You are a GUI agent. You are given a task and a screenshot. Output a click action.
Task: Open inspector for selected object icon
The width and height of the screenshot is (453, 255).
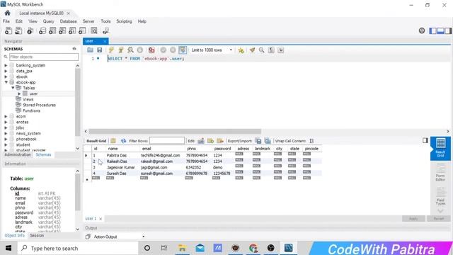[x=30, y=30]
